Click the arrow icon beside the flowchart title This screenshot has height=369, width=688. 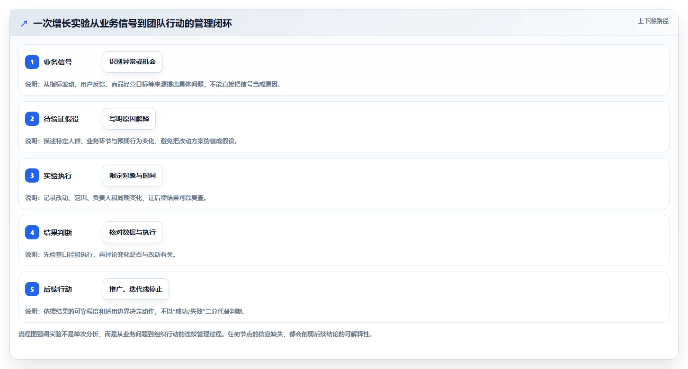tap(24, 23)
